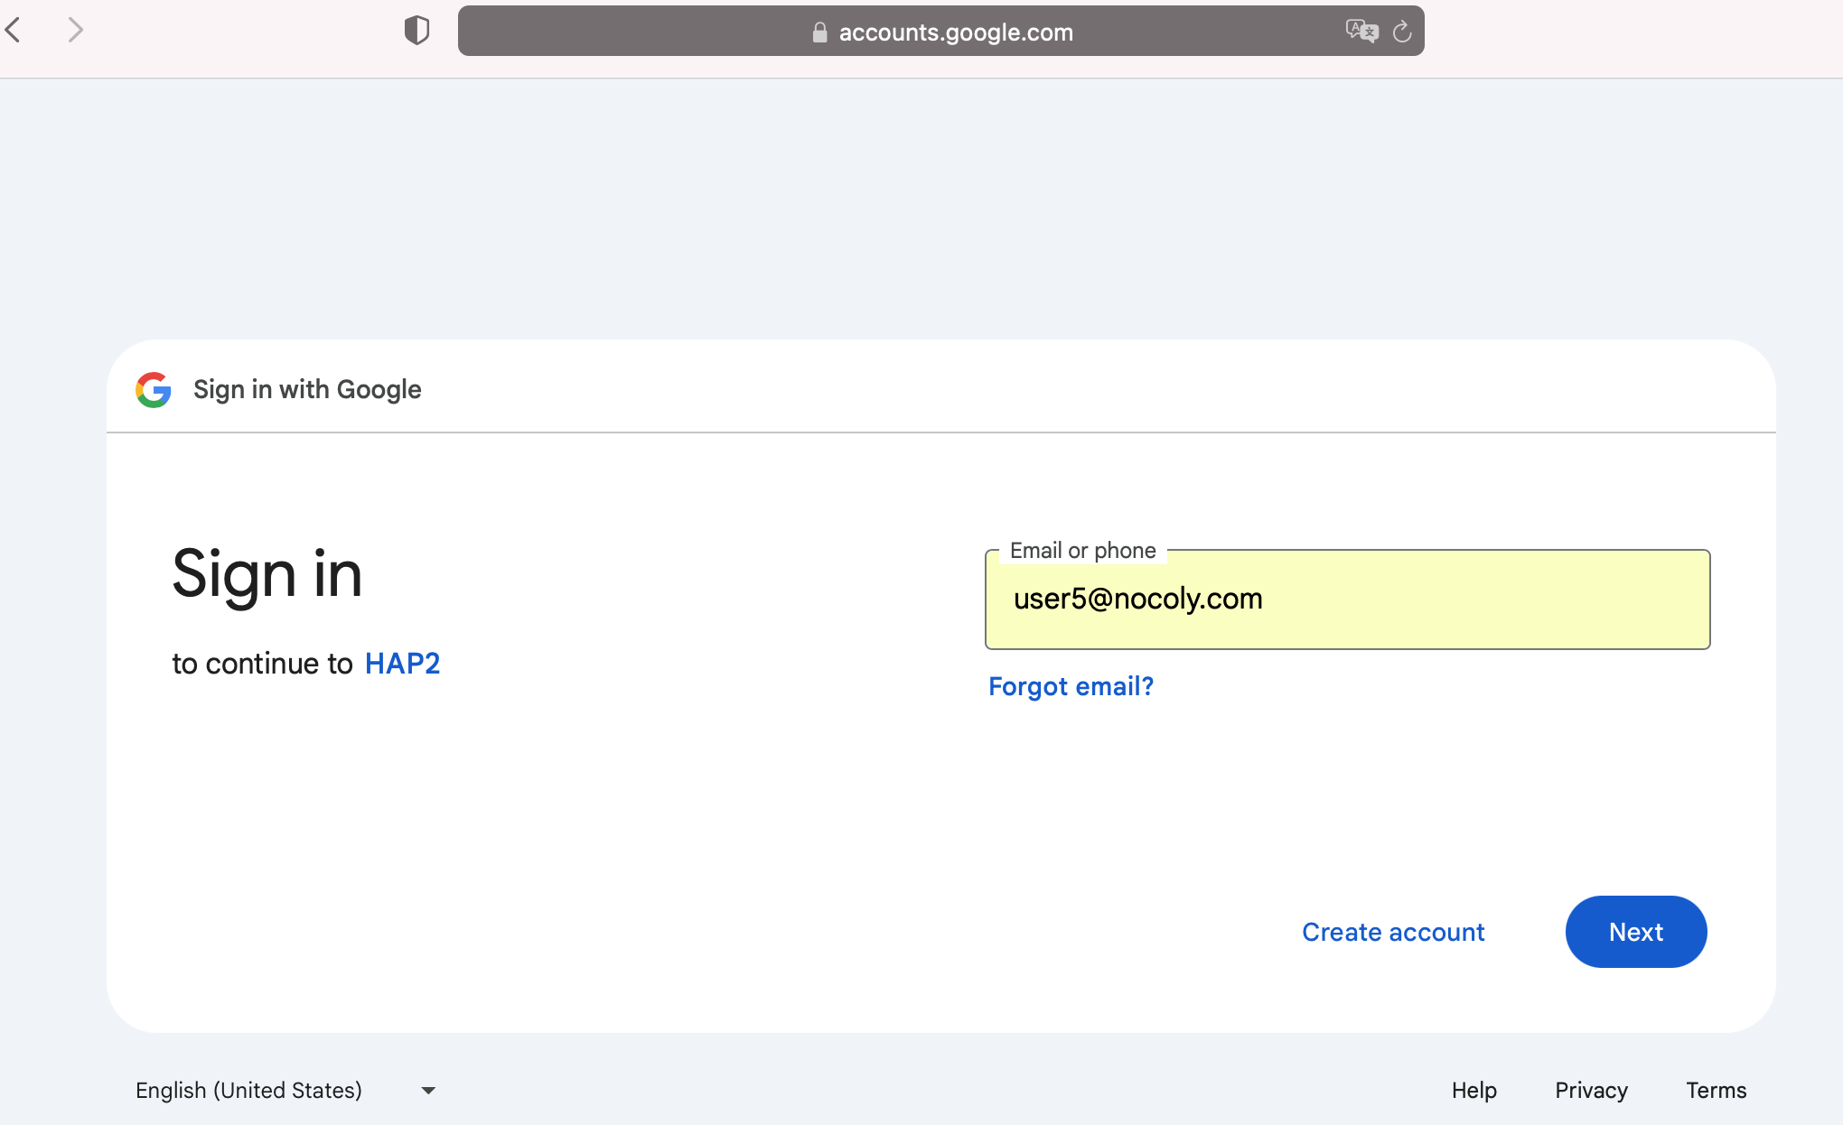Continue with the Next button
The image size is (1843, 1125).
coord(1636,932)
